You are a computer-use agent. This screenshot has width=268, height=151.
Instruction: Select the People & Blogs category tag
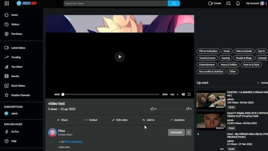pyautogui.click(x=244, y=58)
